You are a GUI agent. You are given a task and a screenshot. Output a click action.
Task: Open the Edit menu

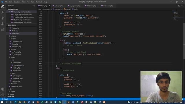[x=11, y=2]
